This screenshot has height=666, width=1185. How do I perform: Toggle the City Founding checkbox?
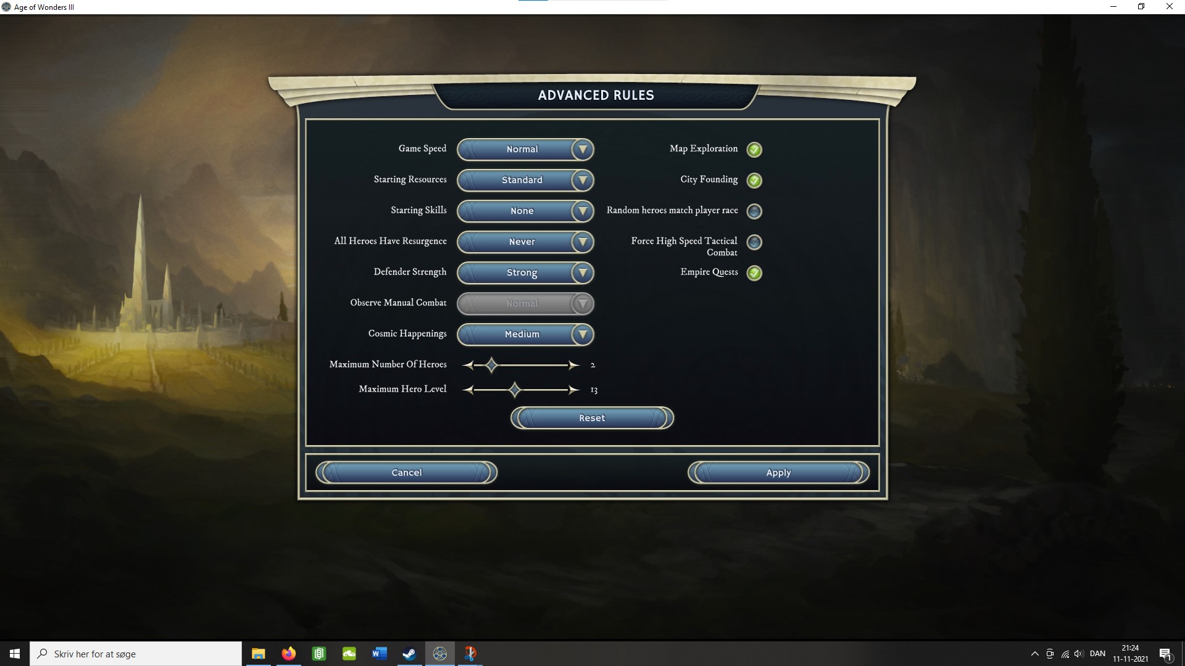754,180
